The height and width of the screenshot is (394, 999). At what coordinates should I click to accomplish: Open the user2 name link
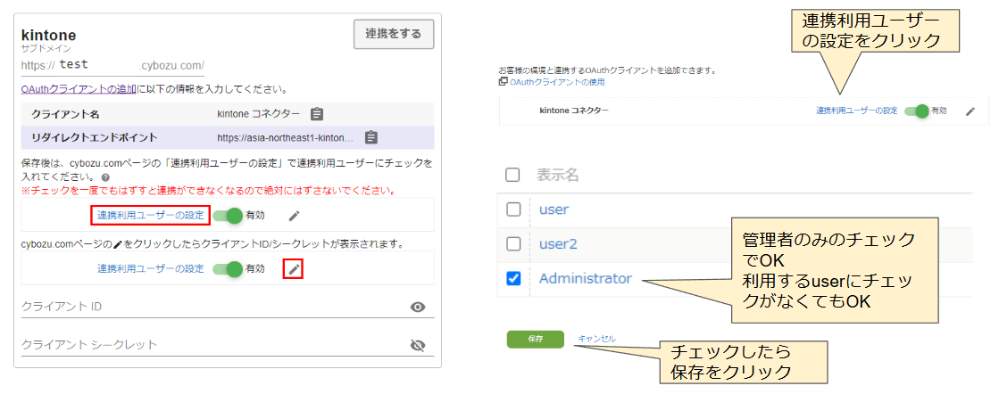coord(558,243)
